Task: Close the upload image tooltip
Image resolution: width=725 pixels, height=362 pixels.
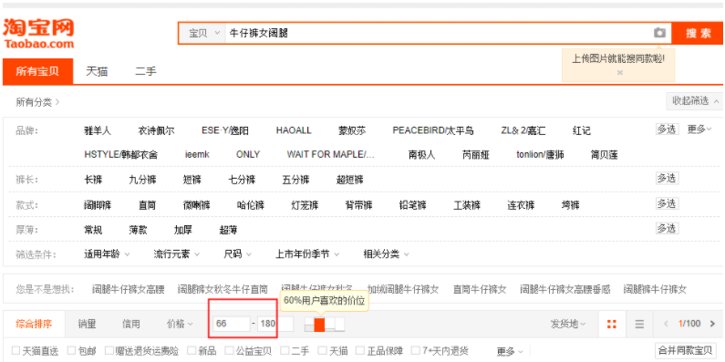Action: (x=620, y=73)
